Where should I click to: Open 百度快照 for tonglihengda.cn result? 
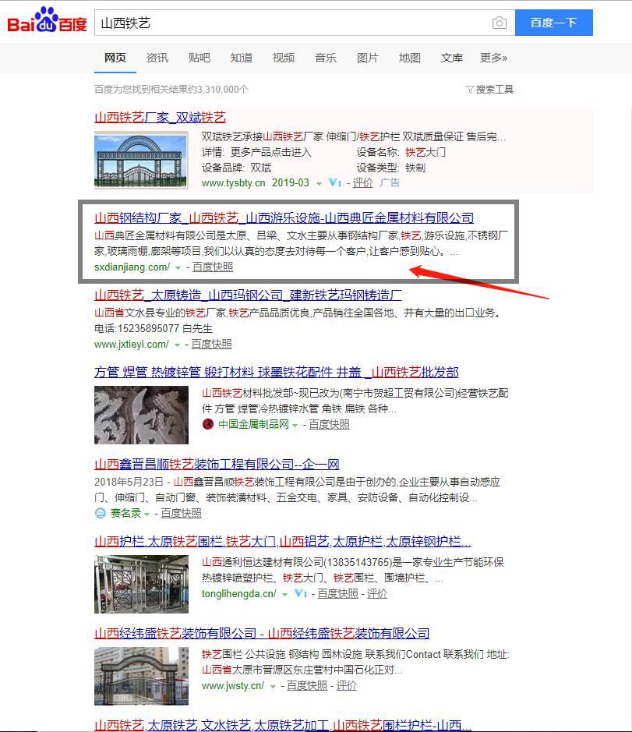(338, 593)
